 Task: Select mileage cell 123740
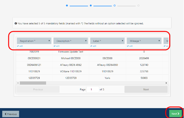(x=144, y=65)
